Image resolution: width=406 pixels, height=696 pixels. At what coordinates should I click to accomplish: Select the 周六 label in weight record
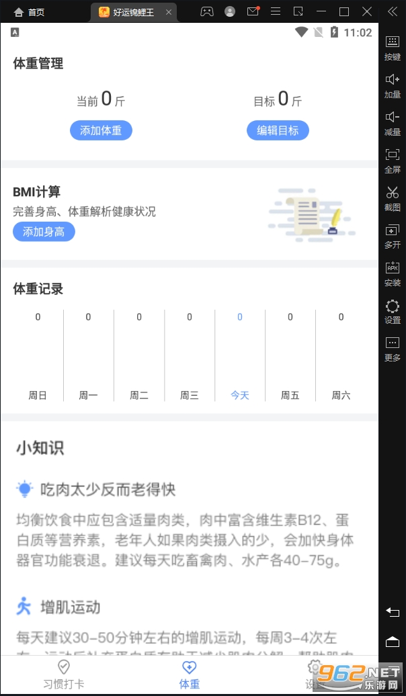341,395
